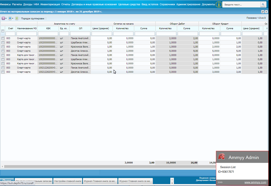Check the Карта для тахог Щербаков row checkbox

tap(3, 59)
